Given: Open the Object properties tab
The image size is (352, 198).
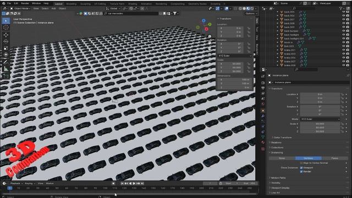Looking at the screenshot, I should coord(263,111).
